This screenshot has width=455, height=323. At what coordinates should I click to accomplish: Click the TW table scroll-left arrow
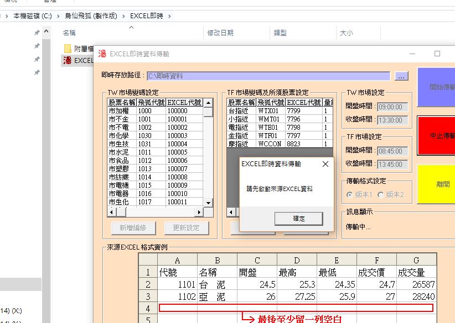(112, 212)
